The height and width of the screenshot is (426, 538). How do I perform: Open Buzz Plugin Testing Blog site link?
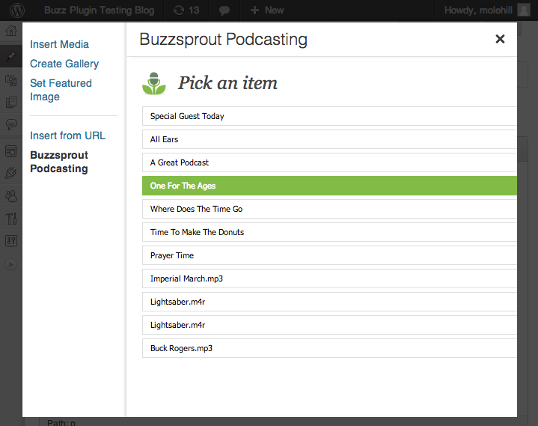click(100, 10)
